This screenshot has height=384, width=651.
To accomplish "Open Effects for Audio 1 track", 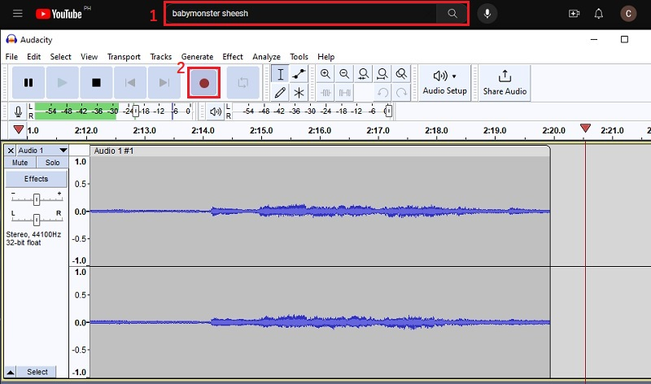I will 36,179.
